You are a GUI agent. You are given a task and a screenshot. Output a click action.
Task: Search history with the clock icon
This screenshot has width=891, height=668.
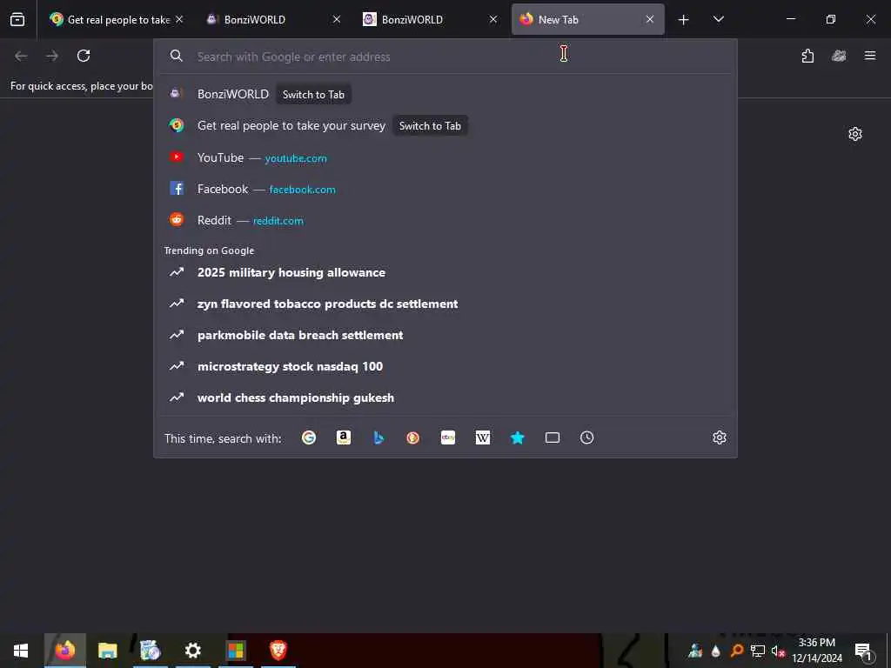[587, 438]
